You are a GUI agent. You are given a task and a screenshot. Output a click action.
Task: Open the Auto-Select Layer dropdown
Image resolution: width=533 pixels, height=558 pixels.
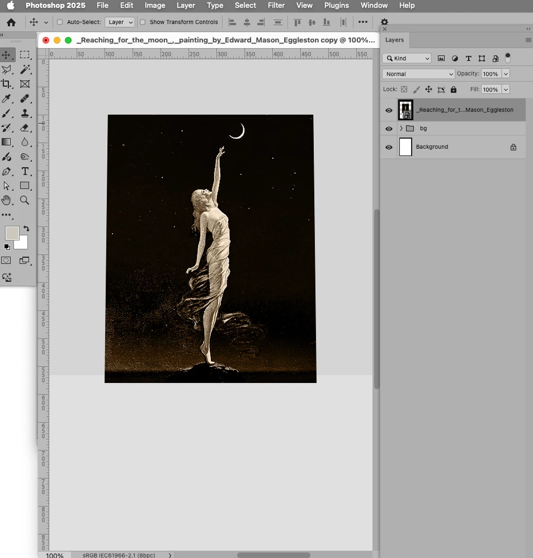[120, 22]
